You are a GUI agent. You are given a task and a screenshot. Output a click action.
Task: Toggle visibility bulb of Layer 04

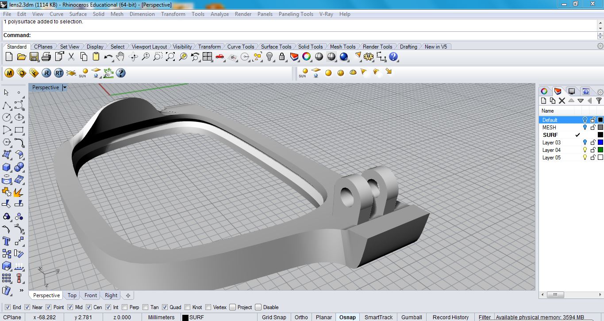(x=585, y=150)
